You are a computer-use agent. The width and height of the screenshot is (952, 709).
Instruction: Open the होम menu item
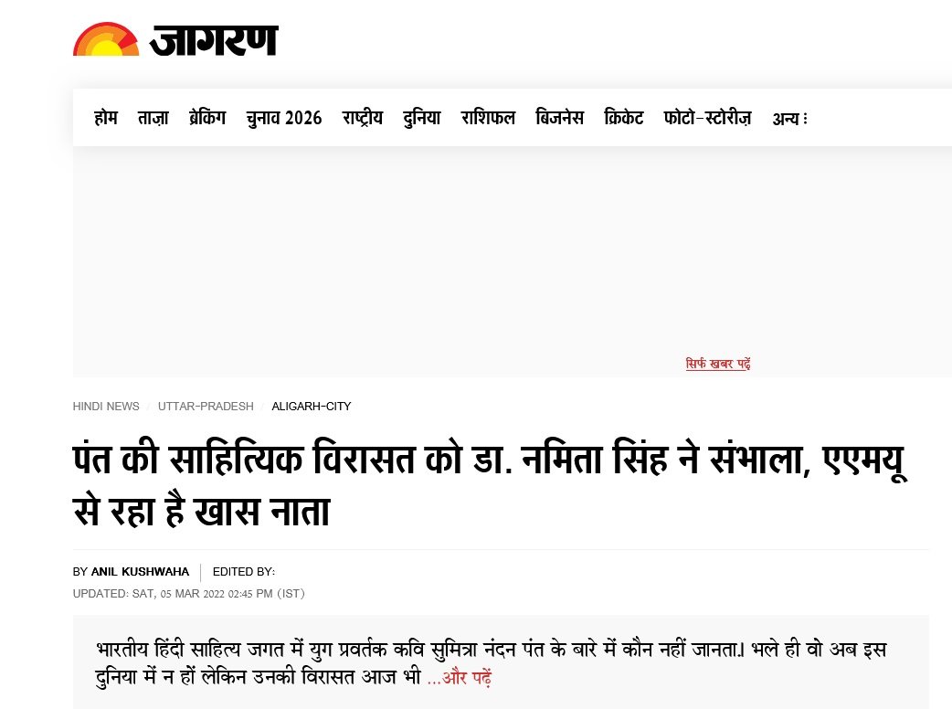[x=106, y=117]
